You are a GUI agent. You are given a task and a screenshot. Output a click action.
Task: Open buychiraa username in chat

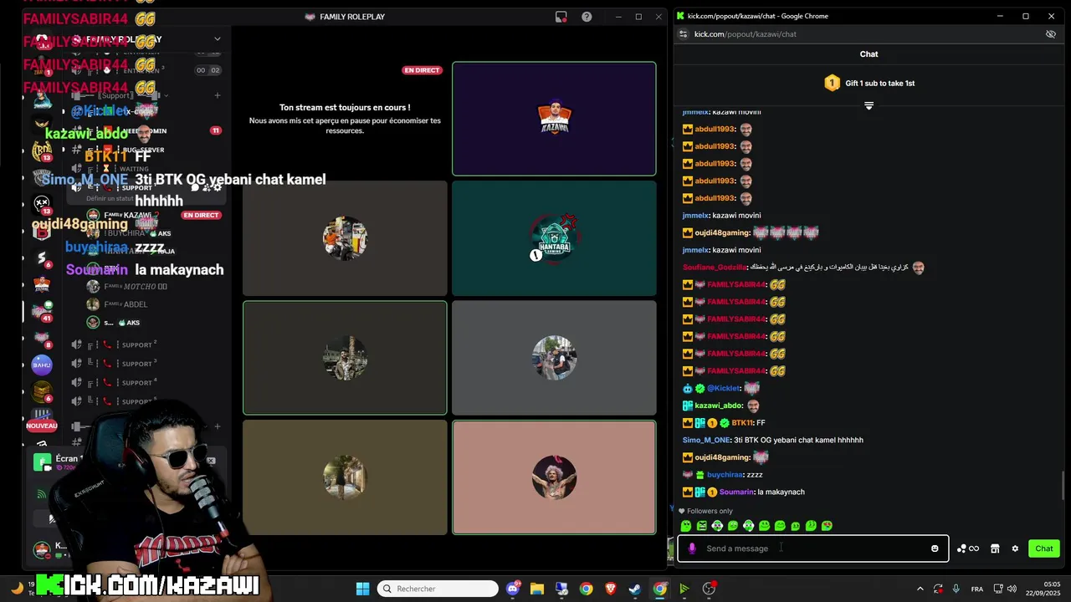(725, 475)
